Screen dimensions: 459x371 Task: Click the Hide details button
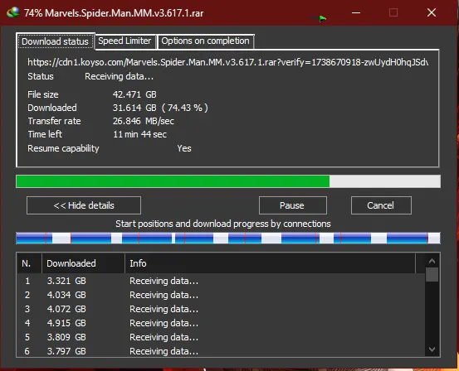click(x=84, y=205)
